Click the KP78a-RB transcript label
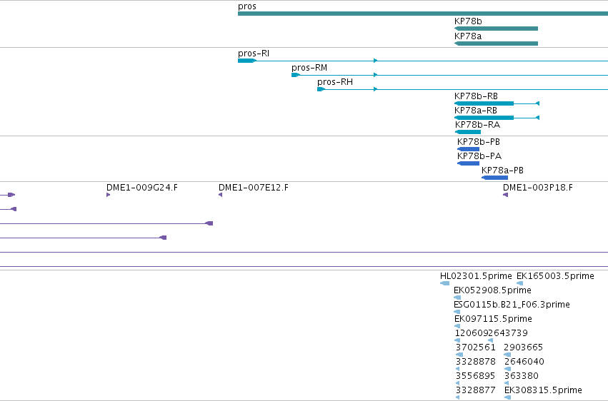 tap(476, 111)
